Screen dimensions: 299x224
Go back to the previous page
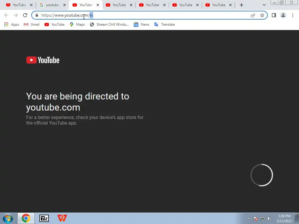click(x=6, y=15)
